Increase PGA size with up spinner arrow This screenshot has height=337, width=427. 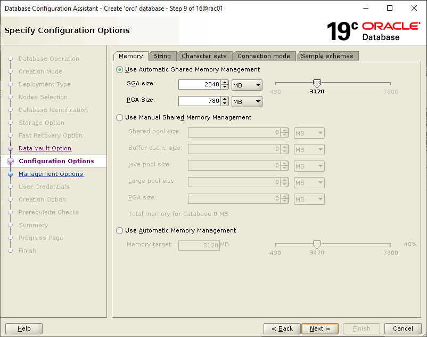pos(225,99)
